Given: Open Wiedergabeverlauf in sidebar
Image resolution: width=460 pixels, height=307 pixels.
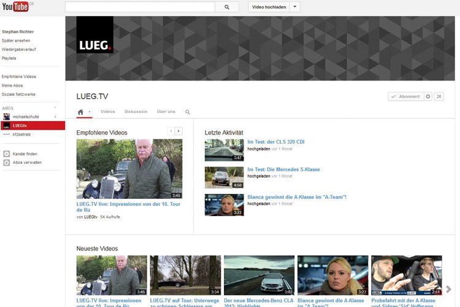Looking at the screenshot, I should [x=19, y=49].
